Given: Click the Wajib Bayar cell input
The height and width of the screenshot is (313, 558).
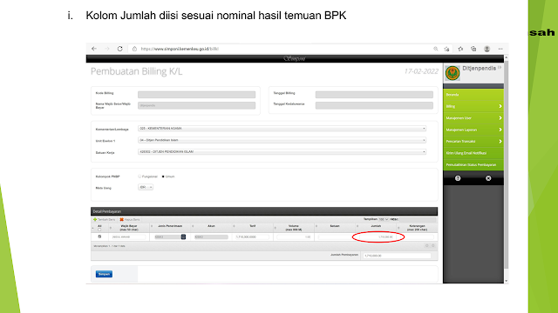Looking at the screenshot, I should pyautogui.click(x=128, y=237).
